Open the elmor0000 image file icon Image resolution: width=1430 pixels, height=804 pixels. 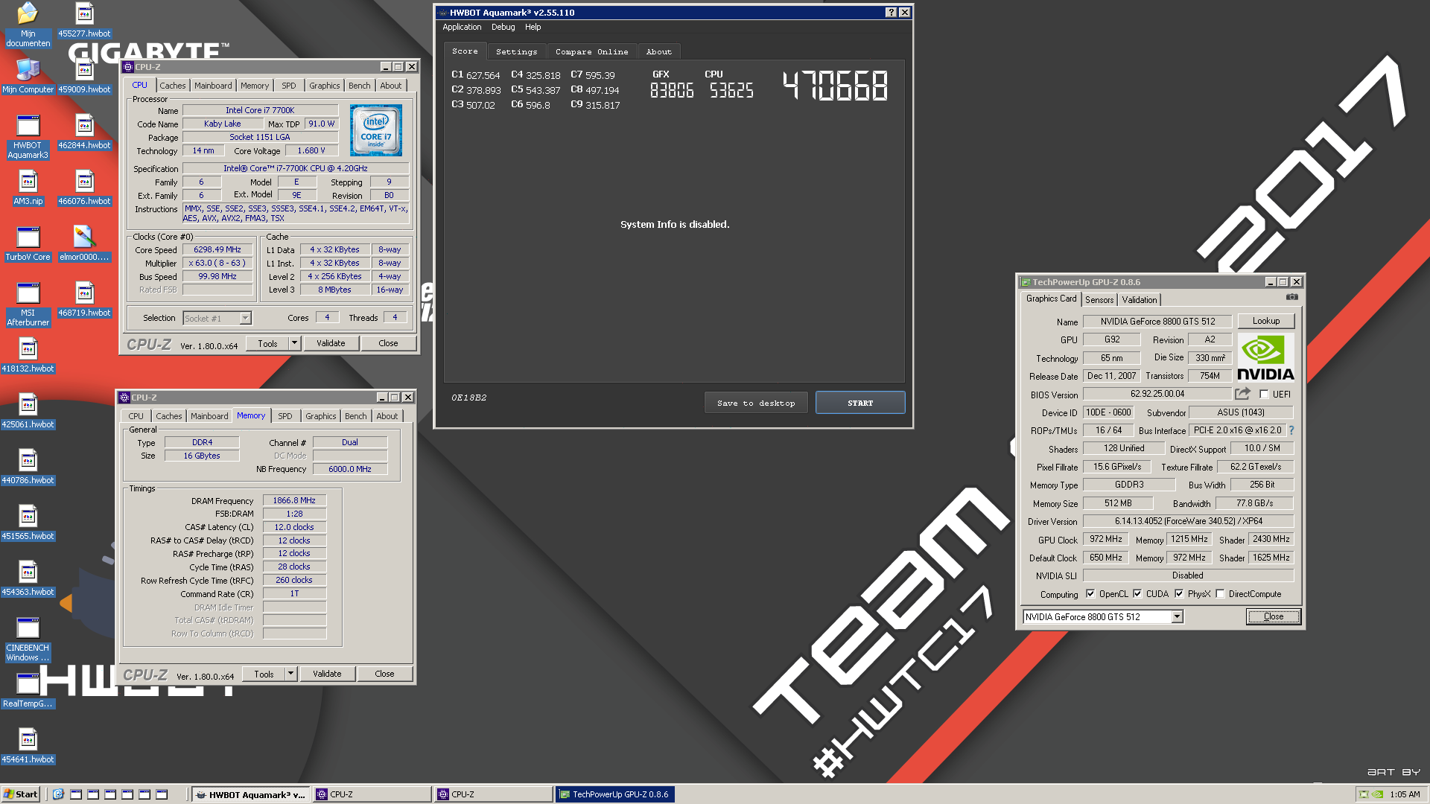[x=84, y=243]
